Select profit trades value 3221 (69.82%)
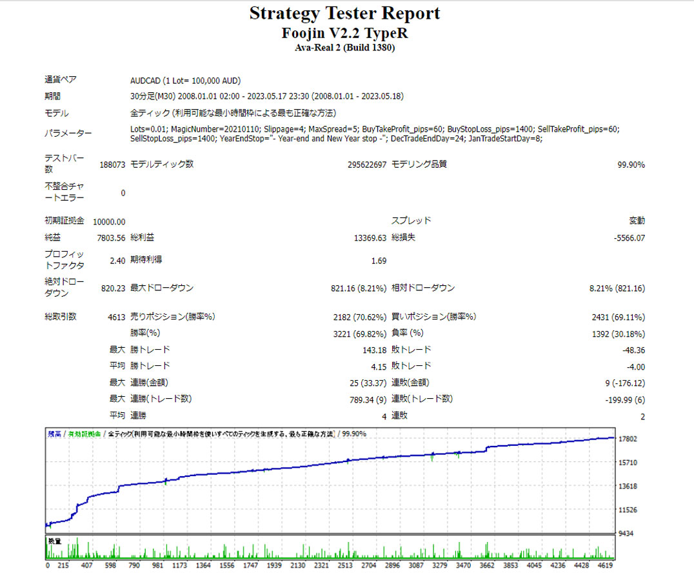Viewport: 694px width, 573px height. click(x=360, y=334)
